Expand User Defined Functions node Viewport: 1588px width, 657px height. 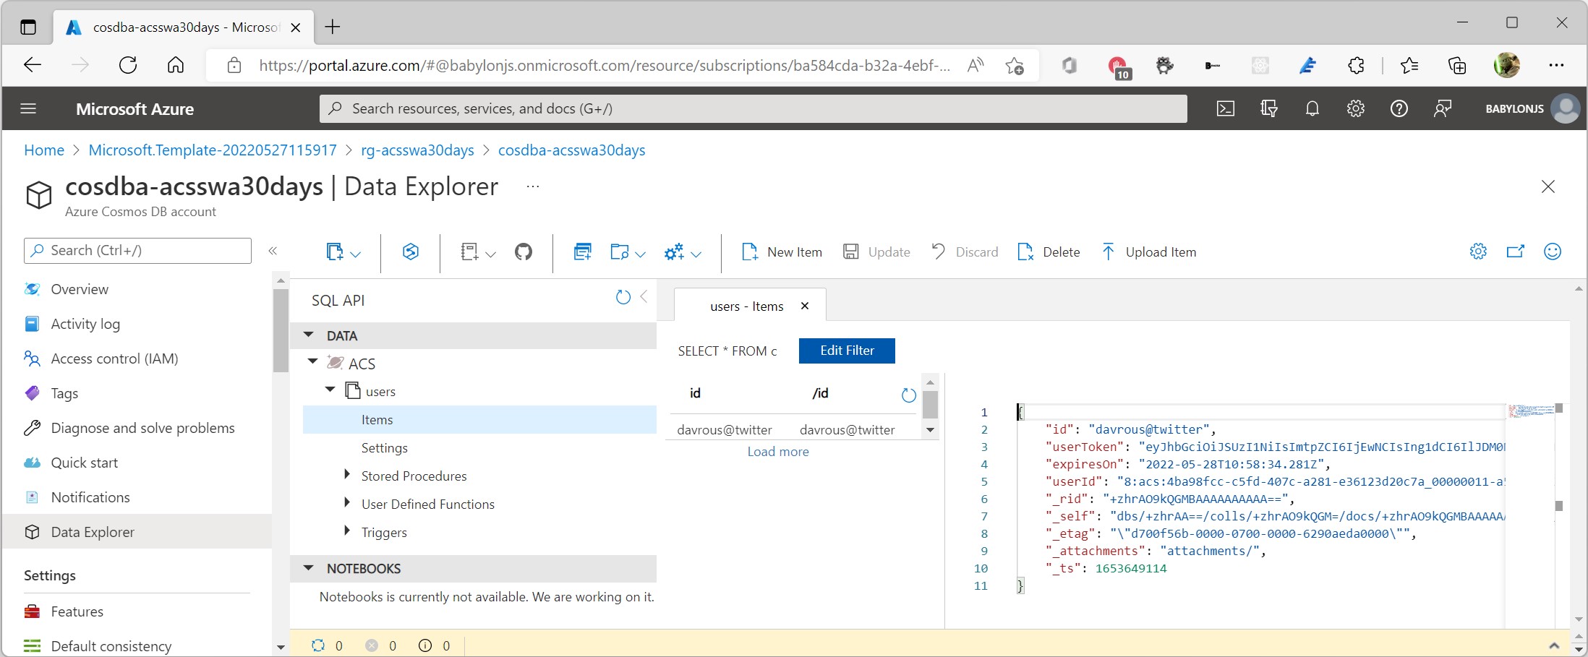tap(347, 502)
